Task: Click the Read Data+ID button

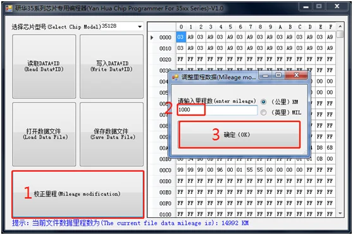Action: [x=44, y=66]
